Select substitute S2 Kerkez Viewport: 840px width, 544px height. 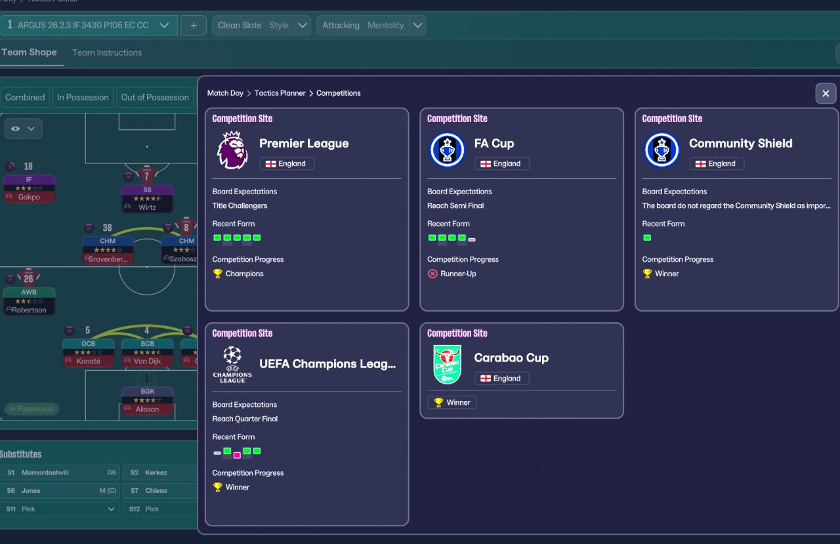pos(159,472)
